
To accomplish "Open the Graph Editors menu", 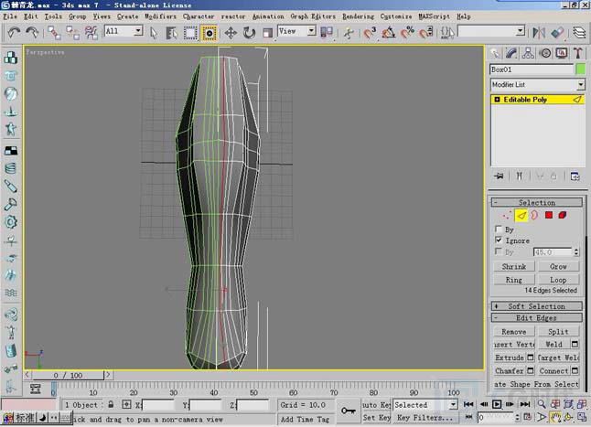I will (313, 16).
